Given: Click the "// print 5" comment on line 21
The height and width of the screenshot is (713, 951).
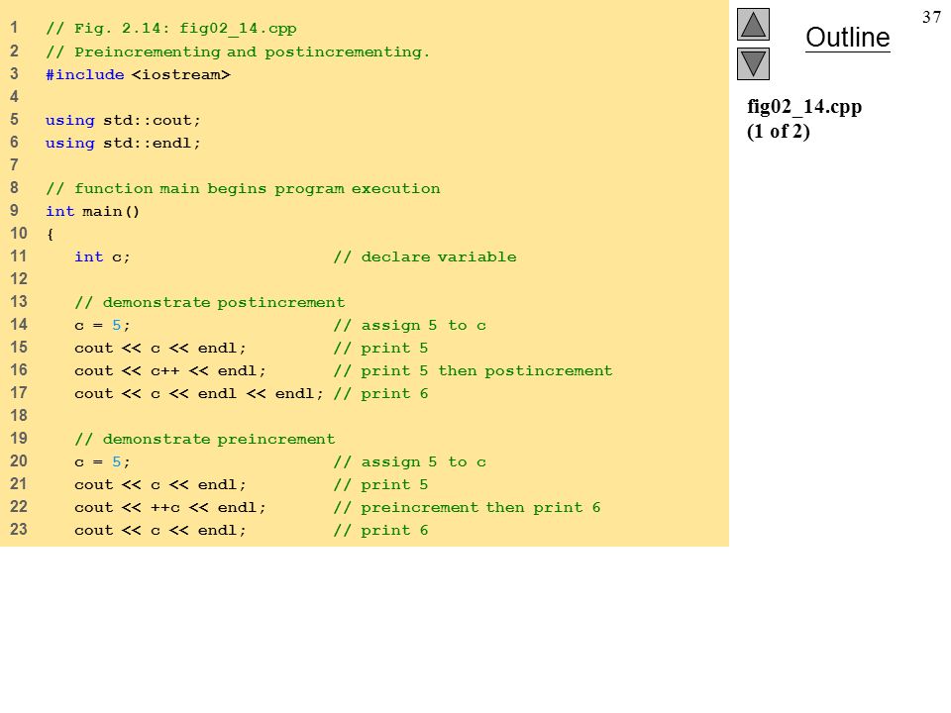Looking at the screenshot, I should (x=380, y=485).
